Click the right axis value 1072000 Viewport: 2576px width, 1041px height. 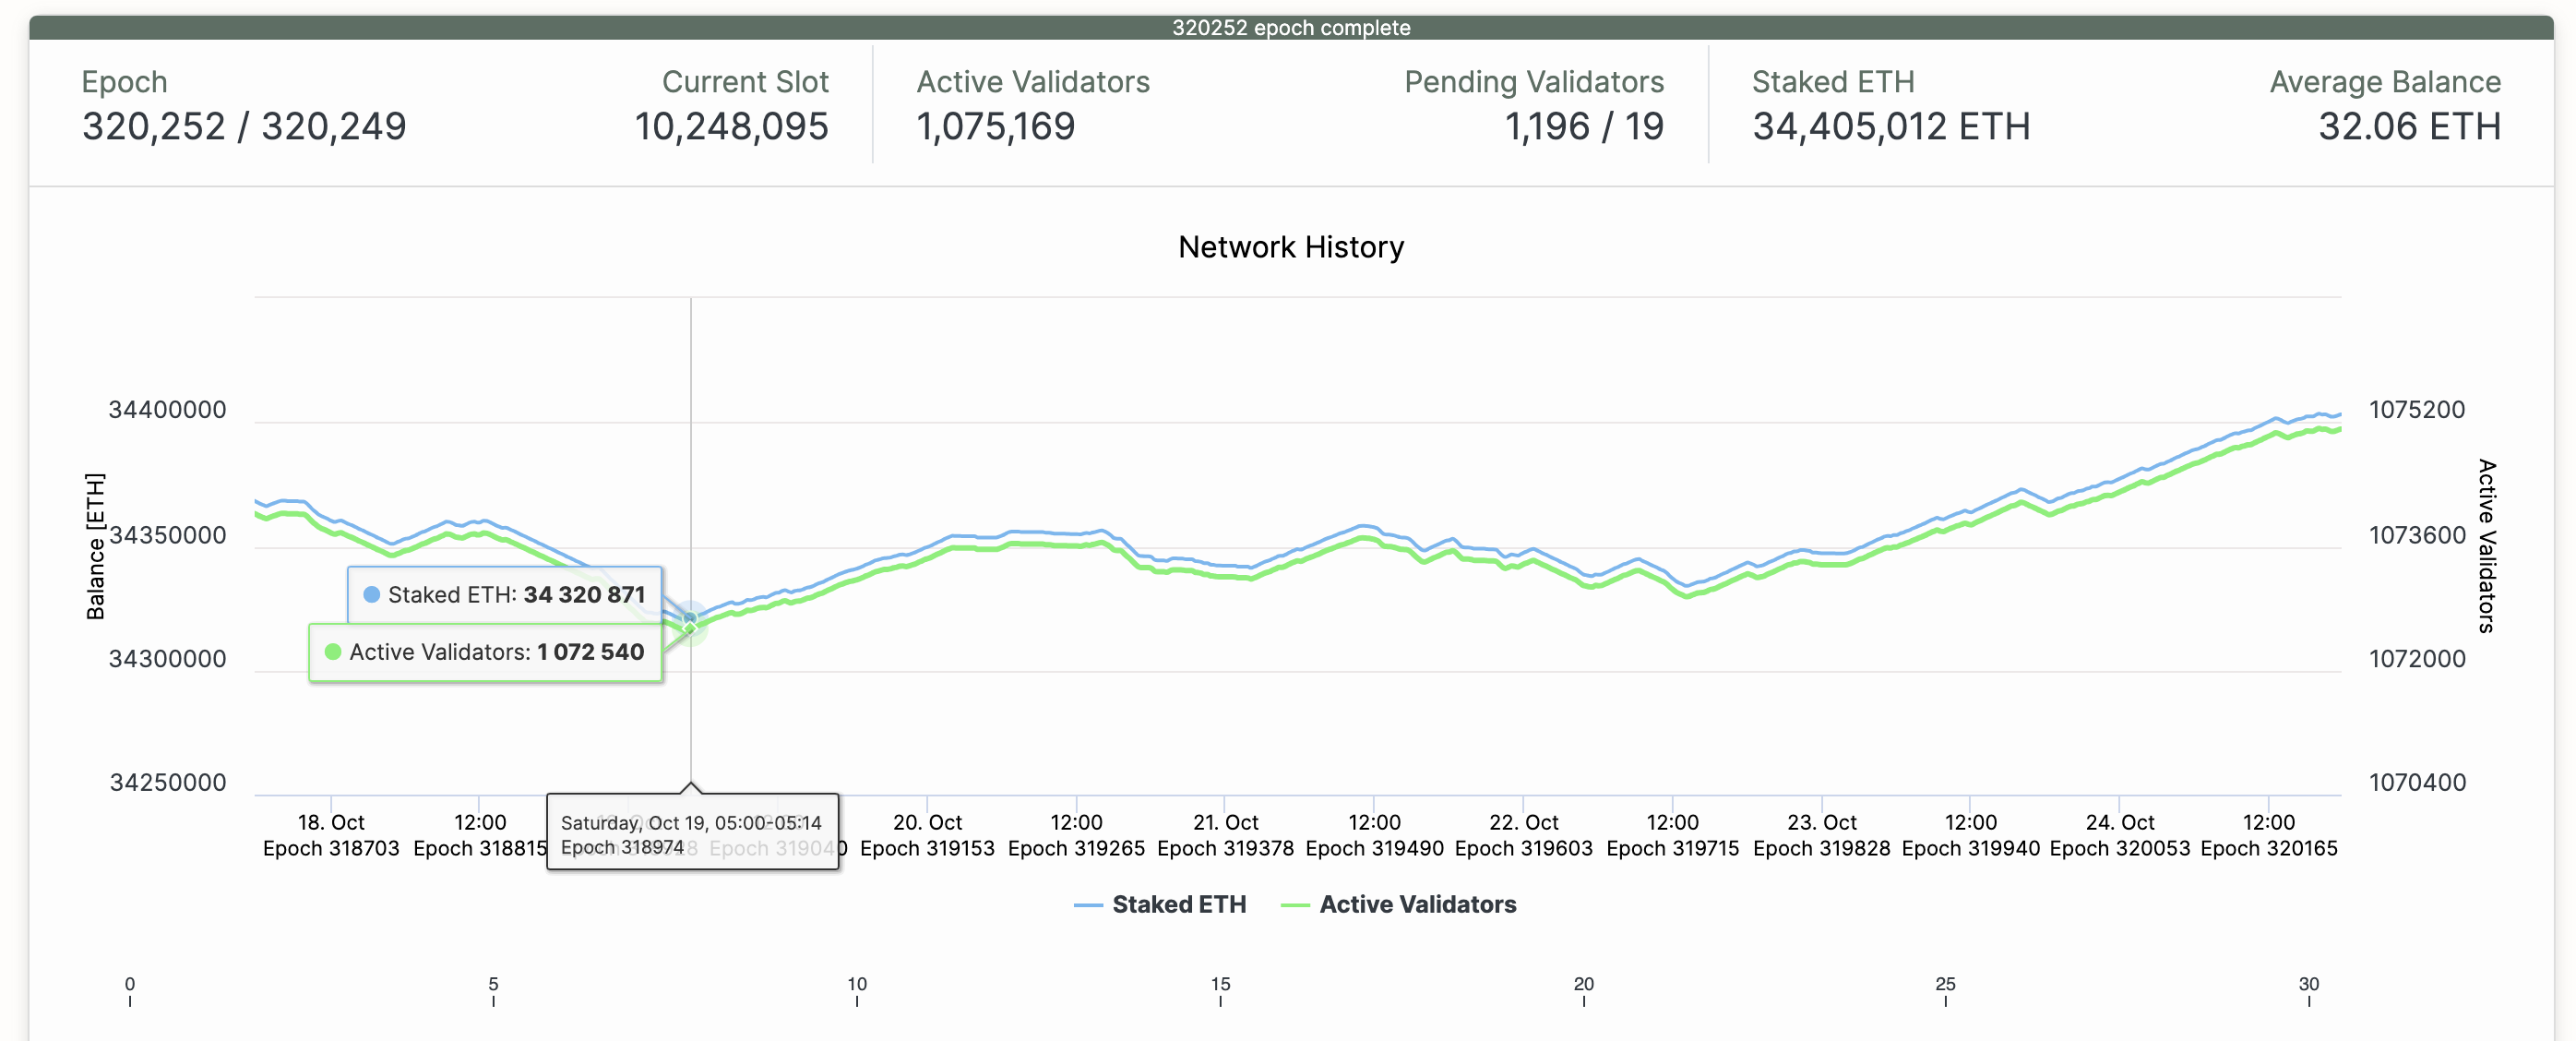(x=2416, y=659)
